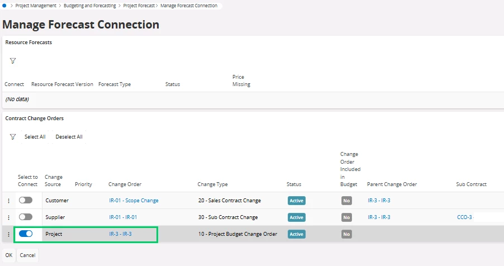This screenshot has height=266, width=504.
Task: Confirm with the OK button
Action: pyautogui.click(x=8, y=255)
